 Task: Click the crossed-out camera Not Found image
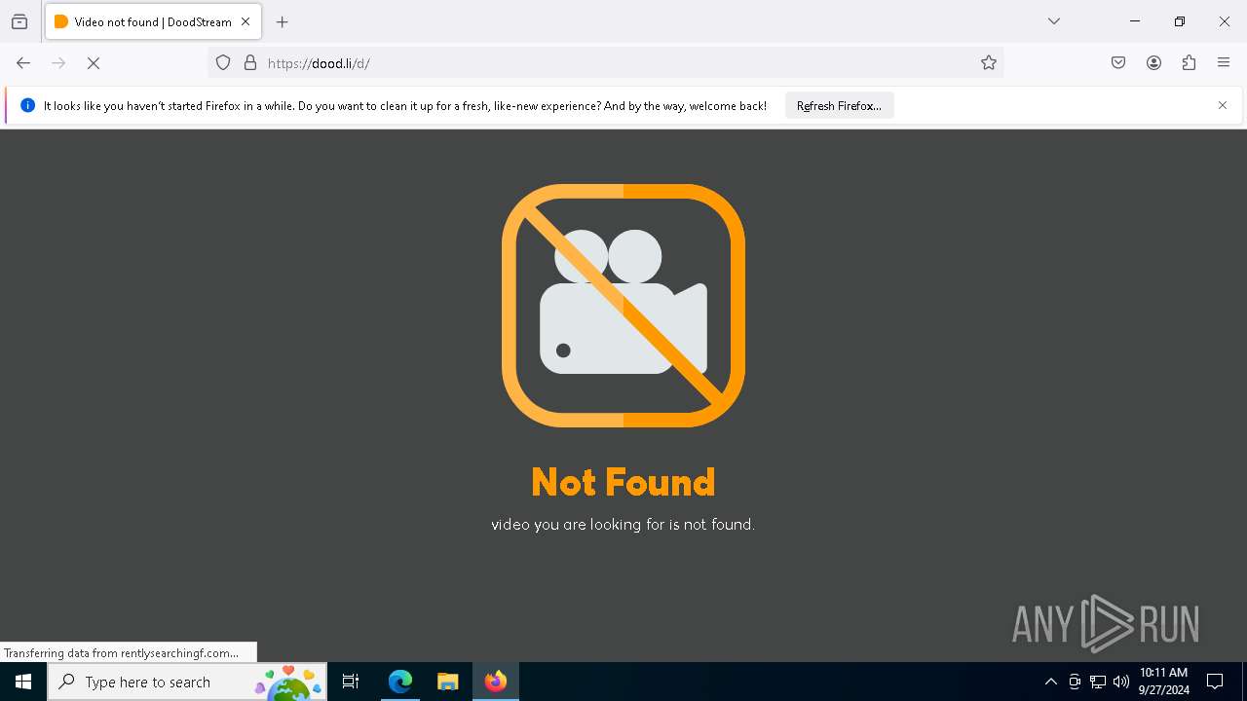coord(623,306)
